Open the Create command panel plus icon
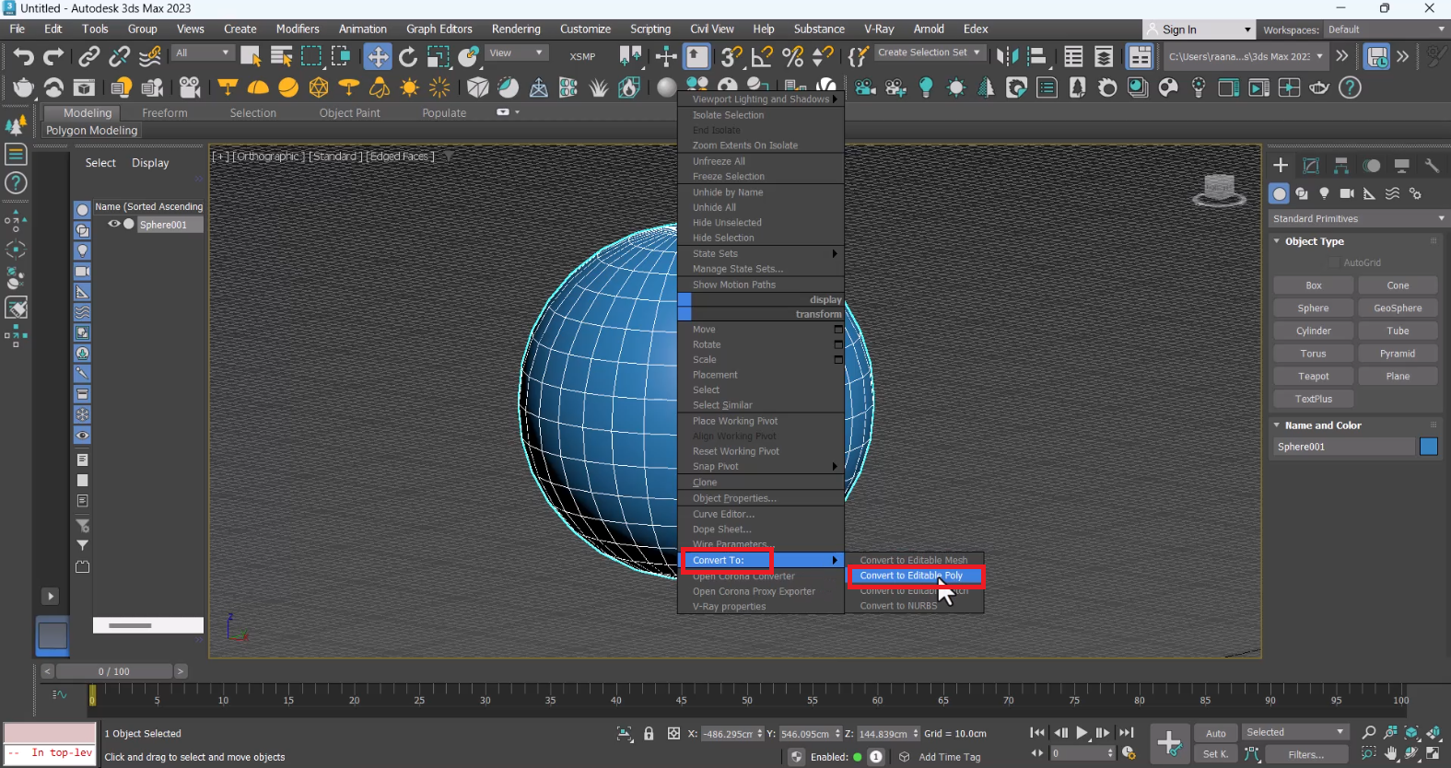Screen dimensions: 1451x768 click(x=1281, y=166)
